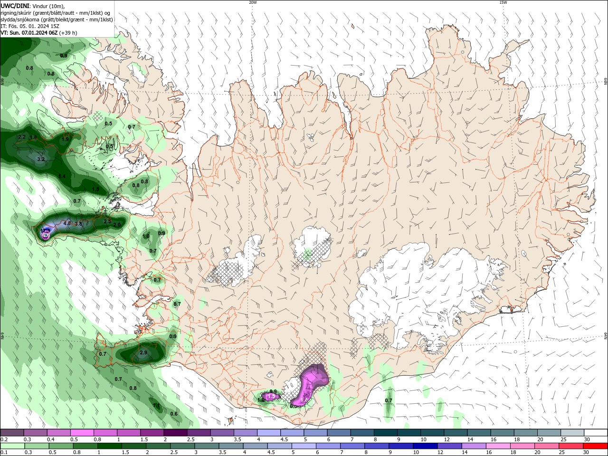Image resolution: width=608 pixels, height=456 pixels.
Task: Click the 1.9 precipitation value on the map
Action: pos(65,139)
